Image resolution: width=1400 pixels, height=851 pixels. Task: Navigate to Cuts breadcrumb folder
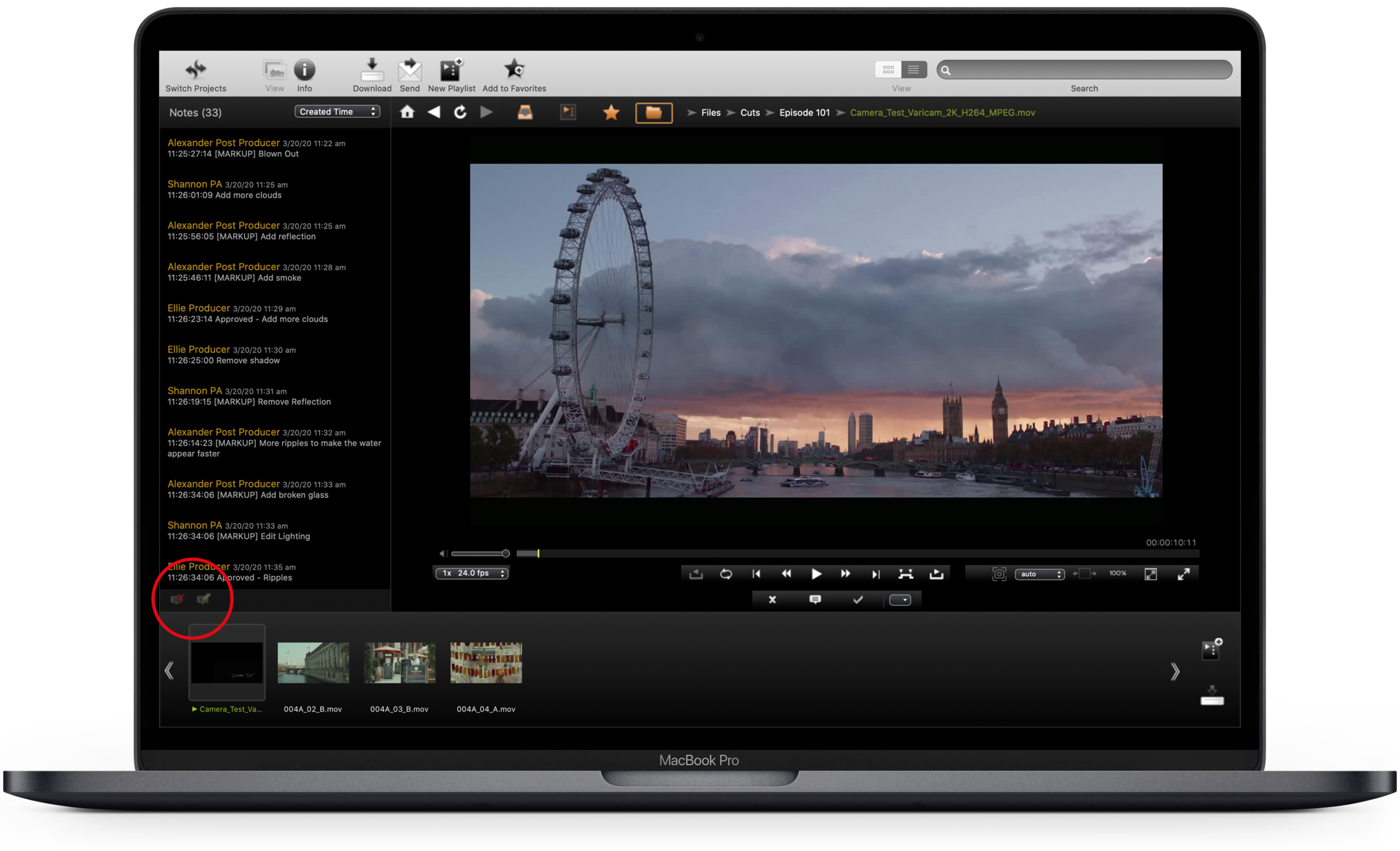(750, 112)
